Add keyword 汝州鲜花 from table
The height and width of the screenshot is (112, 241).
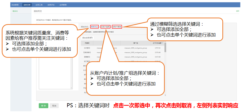tap(87, 48)
